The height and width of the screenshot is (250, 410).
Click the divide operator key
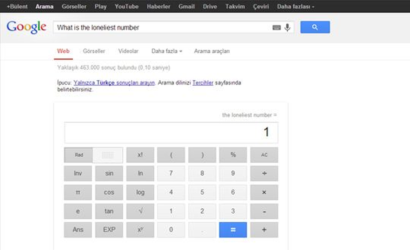264,174
